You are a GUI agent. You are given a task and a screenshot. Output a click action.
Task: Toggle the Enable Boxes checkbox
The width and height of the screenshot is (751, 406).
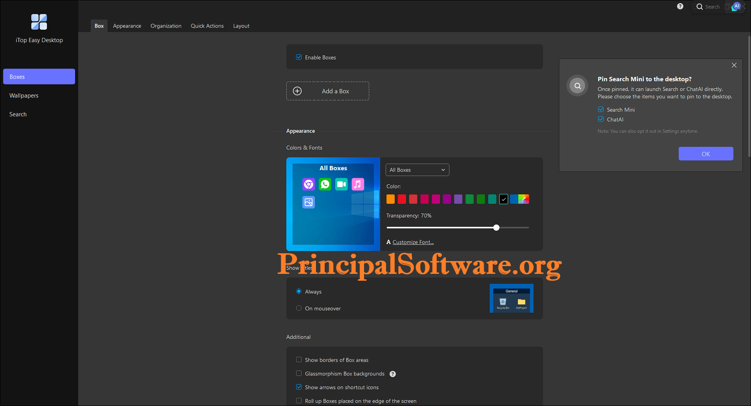point(299,57)
